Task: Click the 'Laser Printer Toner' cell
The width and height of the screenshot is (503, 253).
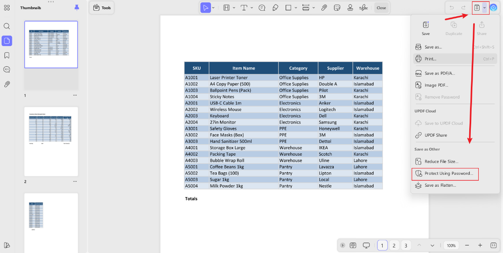Action: [x=244, y=77]
